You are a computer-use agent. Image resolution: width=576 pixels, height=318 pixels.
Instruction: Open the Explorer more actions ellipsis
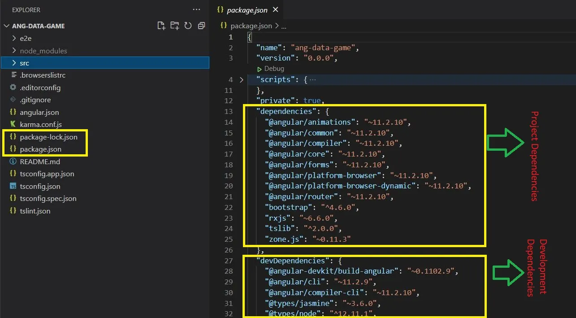coord(196,9)
